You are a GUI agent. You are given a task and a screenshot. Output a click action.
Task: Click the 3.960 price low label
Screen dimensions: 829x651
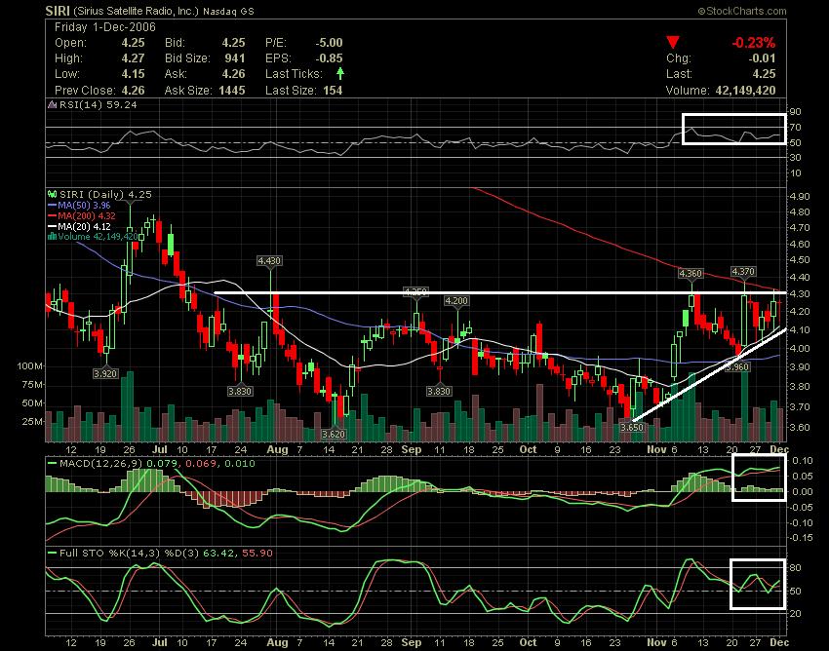click(737, 366)
